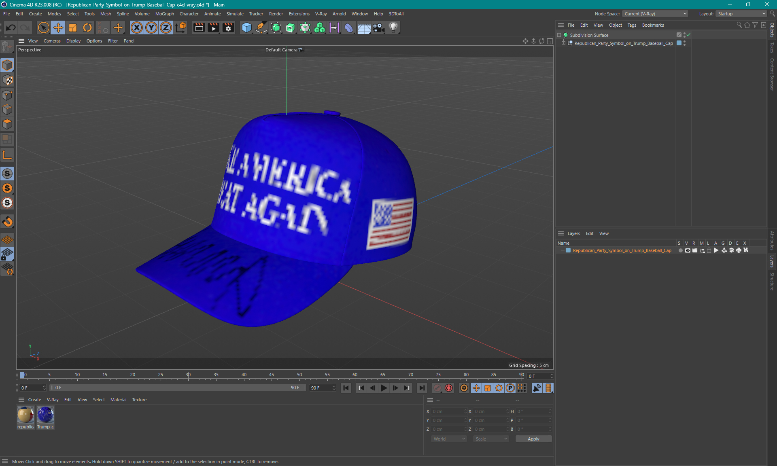
Task: Click Workplane lock icon
Action: click(7, 254)
